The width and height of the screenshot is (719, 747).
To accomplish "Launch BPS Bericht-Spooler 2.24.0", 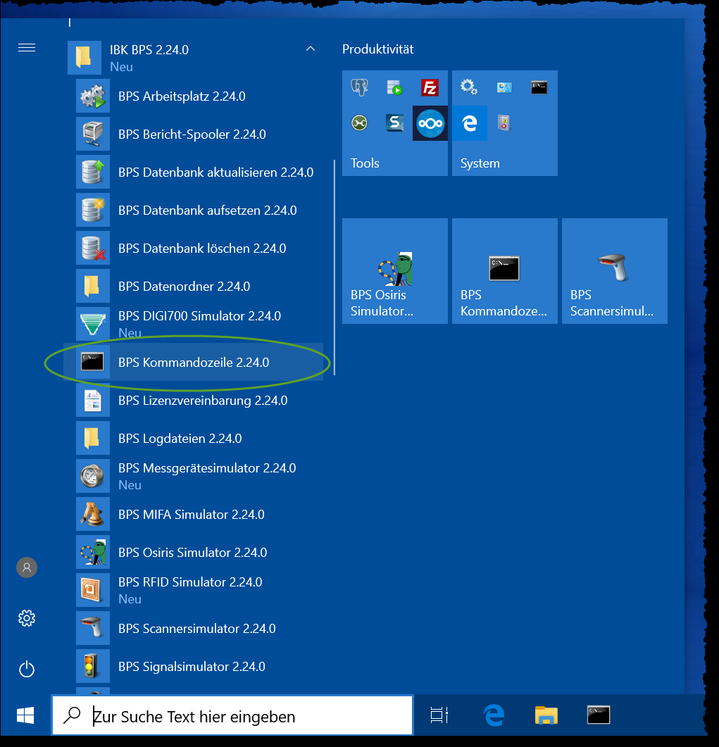I will click(192, 134).
